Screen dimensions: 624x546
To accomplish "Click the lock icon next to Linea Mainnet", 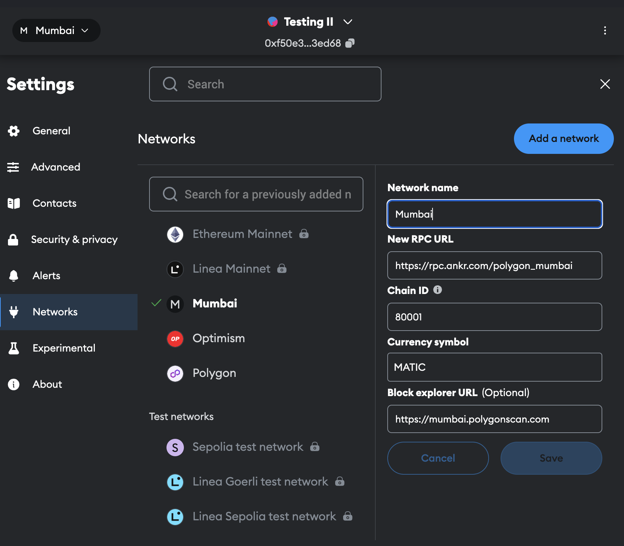I will tap(282, 268).
